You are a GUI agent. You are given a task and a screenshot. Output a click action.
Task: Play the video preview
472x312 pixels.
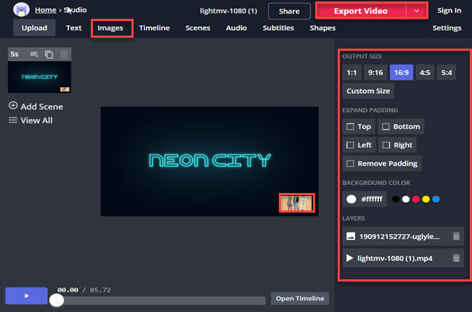click(26, 296)
